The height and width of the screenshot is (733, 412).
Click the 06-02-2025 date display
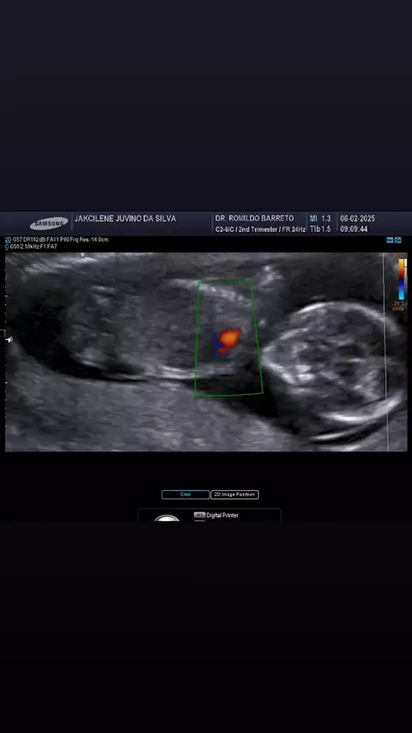pyautogui.click(x=357, y=219)
